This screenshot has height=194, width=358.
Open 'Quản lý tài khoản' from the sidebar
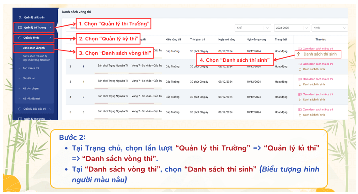point(34,18)
